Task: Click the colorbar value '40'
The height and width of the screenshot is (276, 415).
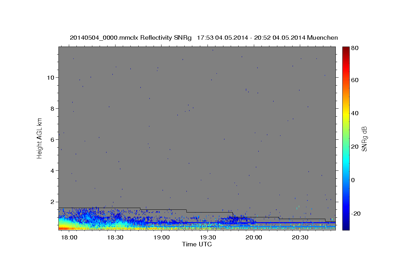Action: (354, 113)
